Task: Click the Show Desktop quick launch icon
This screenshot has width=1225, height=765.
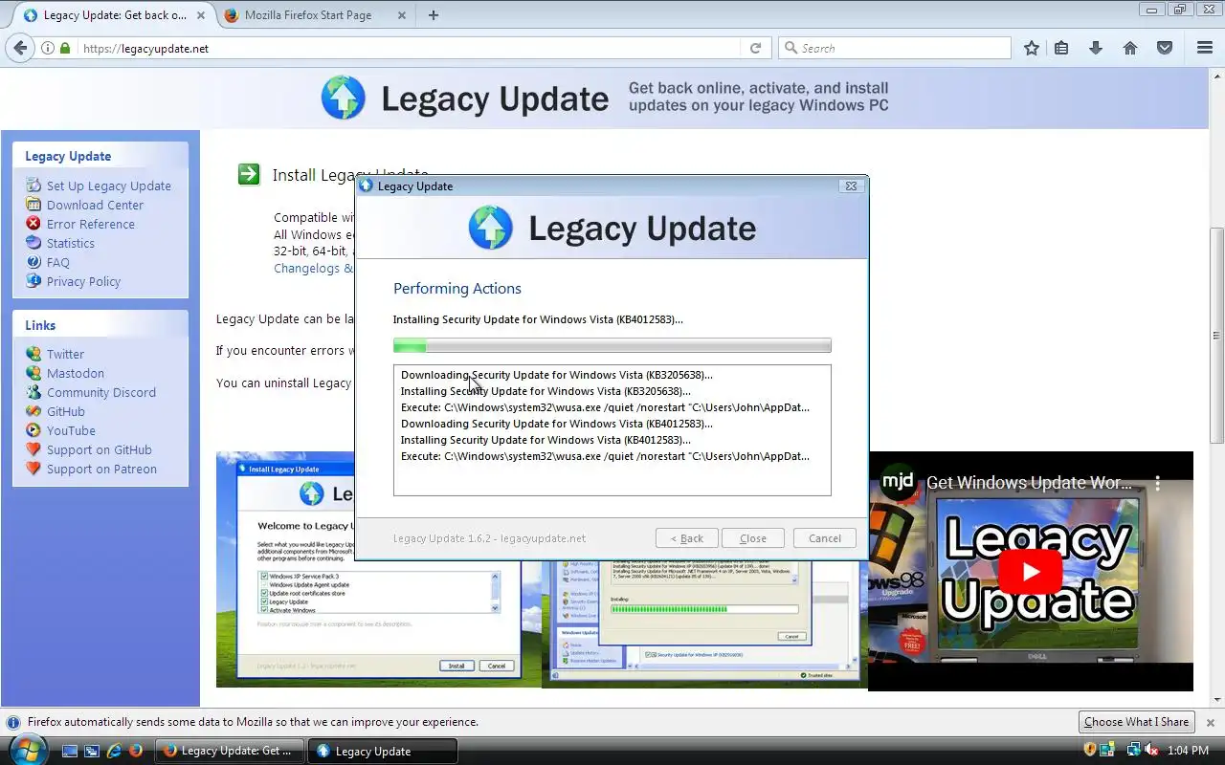Action: tap(70, 751)
